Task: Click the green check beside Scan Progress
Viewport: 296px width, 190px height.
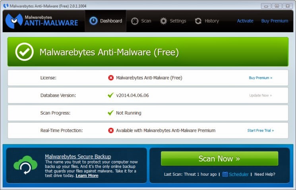Action: pos(110,113)
